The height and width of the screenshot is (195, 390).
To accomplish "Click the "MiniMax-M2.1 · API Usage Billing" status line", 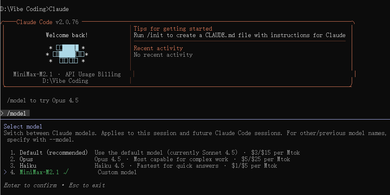I will tap(67, 74).
